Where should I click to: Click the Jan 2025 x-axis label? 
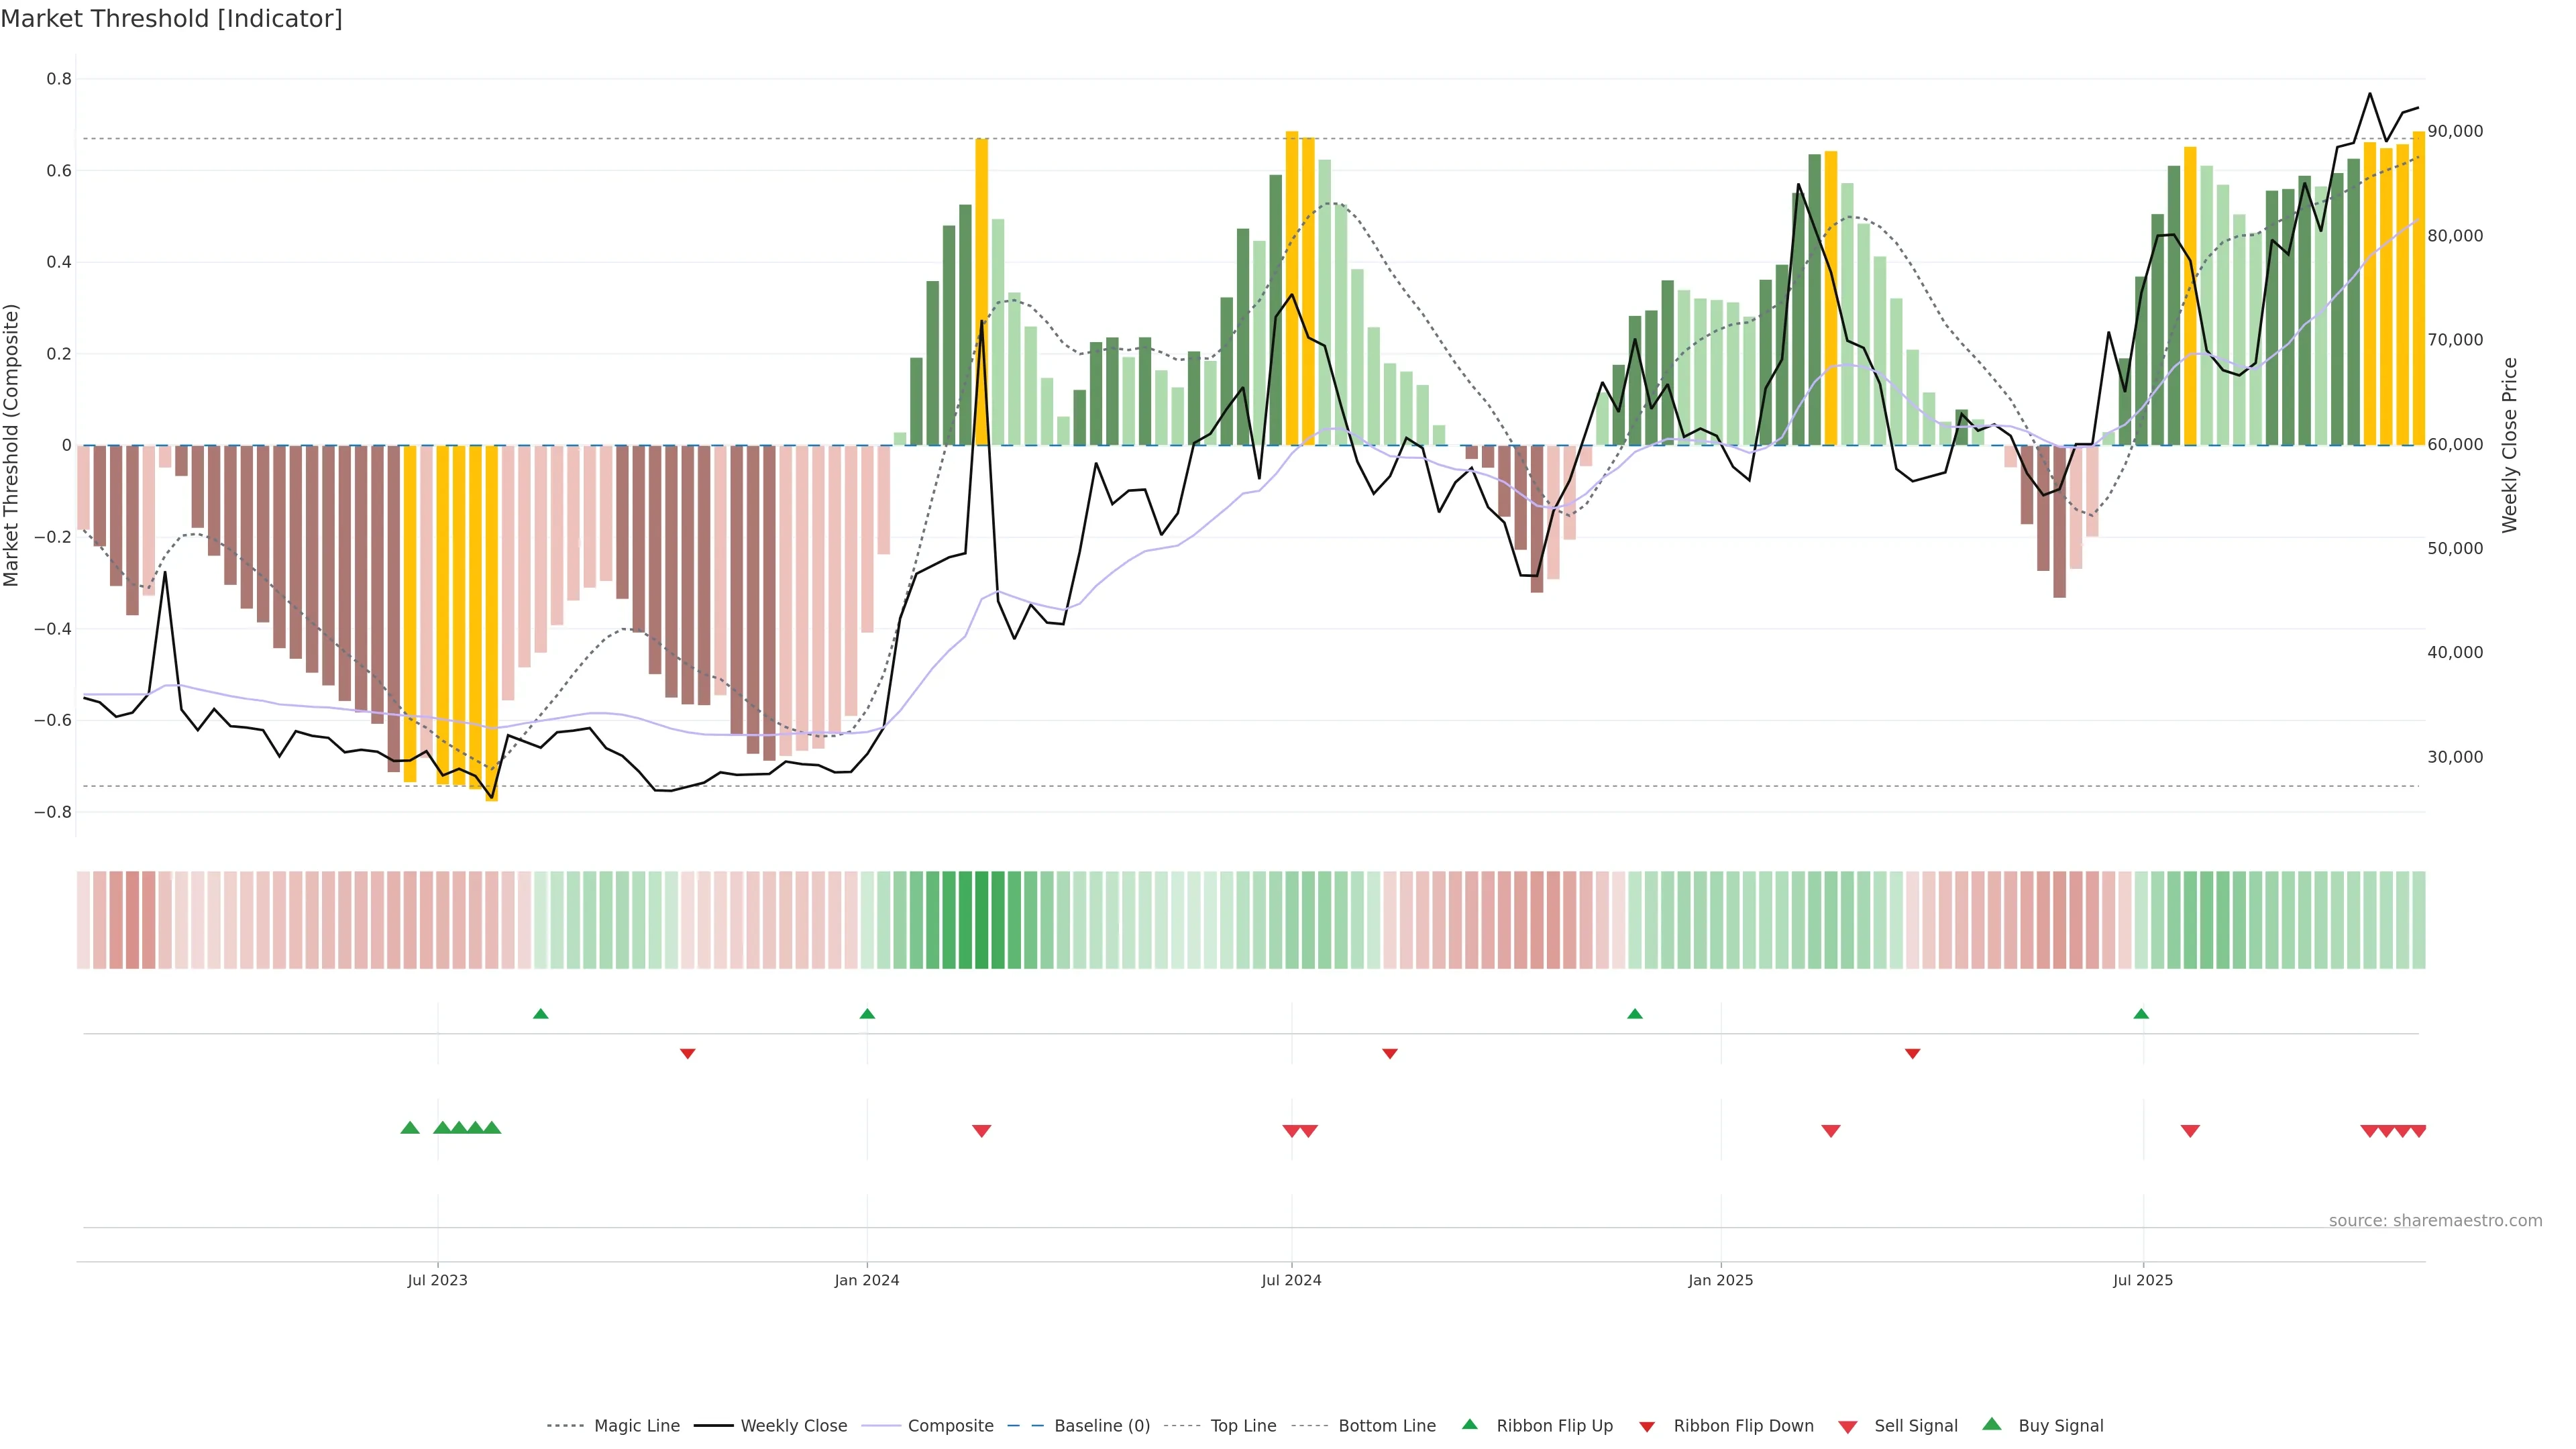[x=1720, y=1280]
